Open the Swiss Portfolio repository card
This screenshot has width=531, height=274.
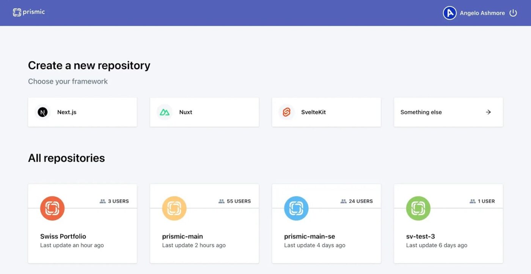82,223
